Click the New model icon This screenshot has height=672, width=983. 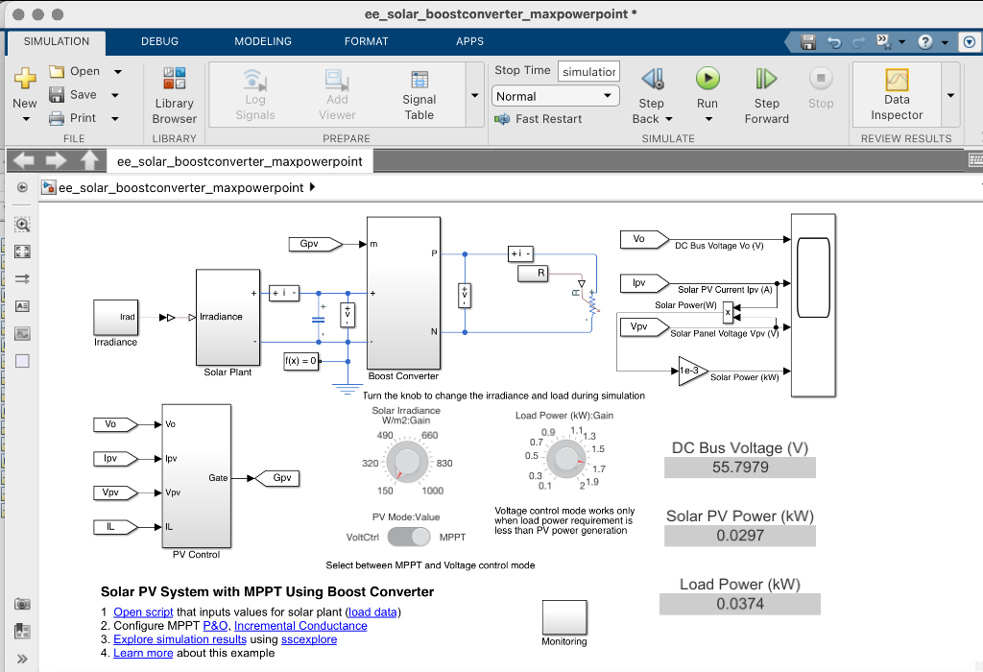point(25,79)
